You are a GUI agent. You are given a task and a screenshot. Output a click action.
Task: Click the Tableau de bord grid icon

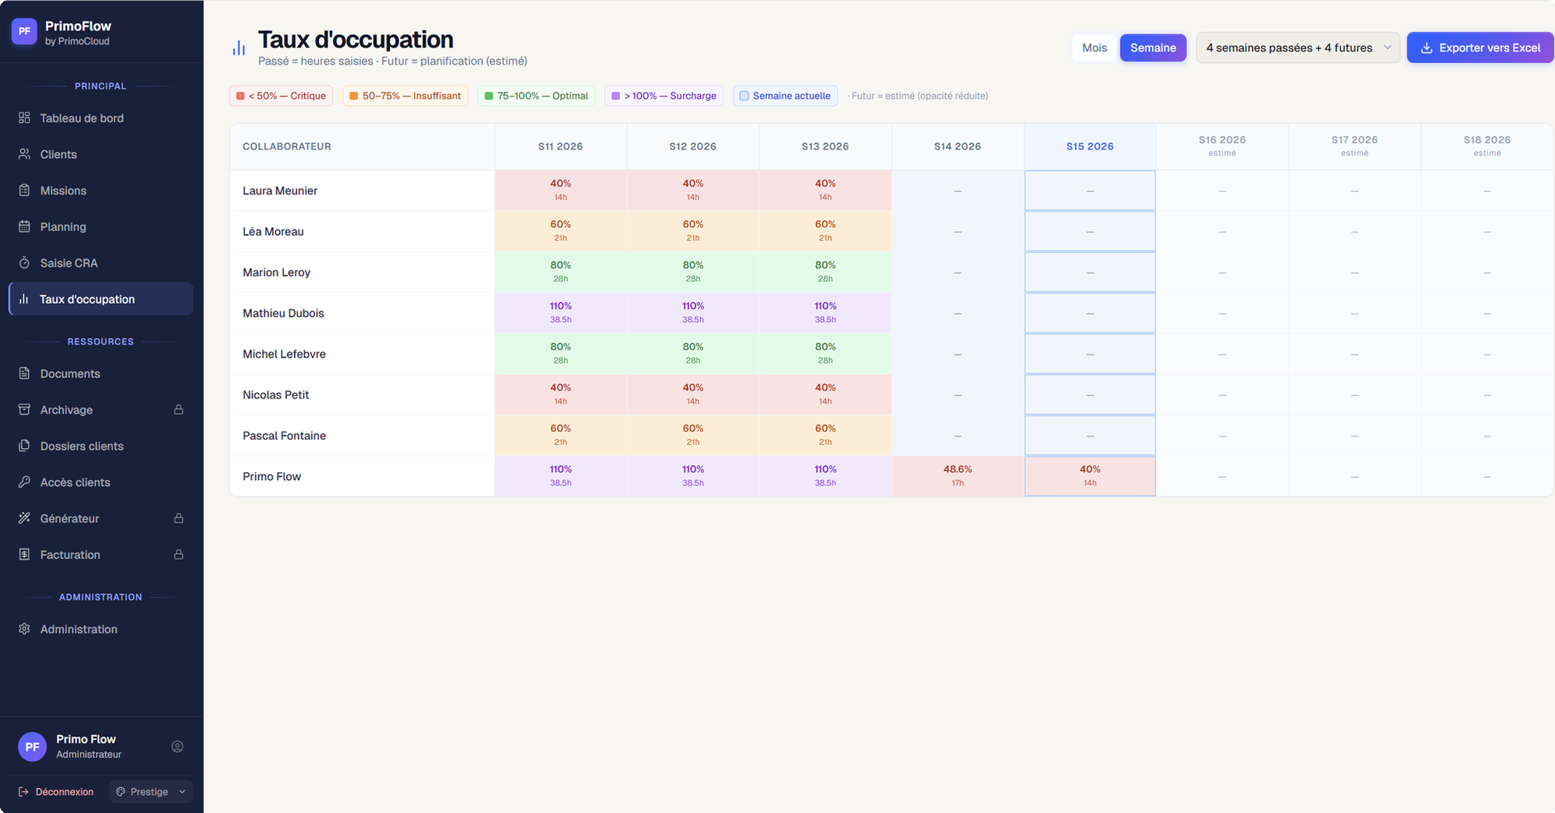[x=24, y=118]
